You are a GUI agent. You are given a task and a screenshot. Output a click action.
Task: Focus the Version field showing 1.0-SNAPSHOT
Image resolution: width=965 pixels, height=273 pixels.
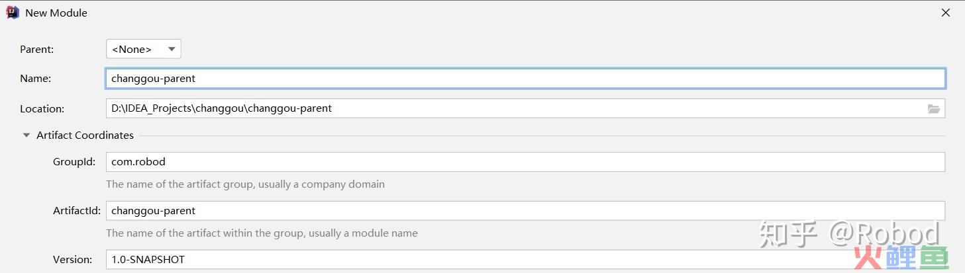point(525,259)
